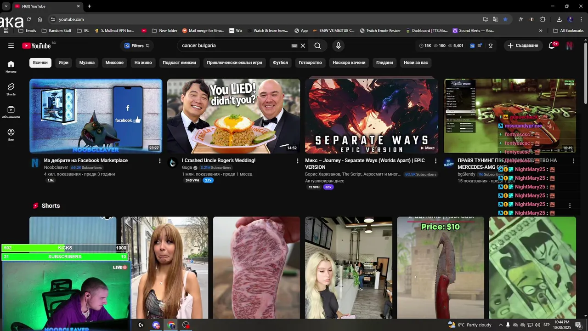Go to the YouTube logo home link

coord(36,46)
